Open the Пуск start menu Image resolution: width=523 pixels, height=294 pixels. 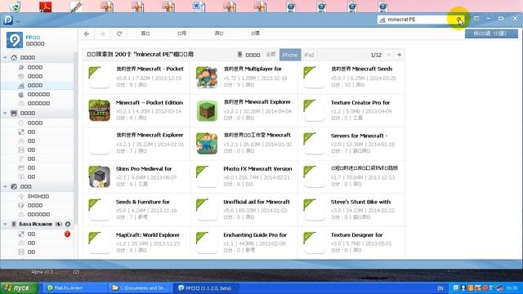(x=19, y=288)
